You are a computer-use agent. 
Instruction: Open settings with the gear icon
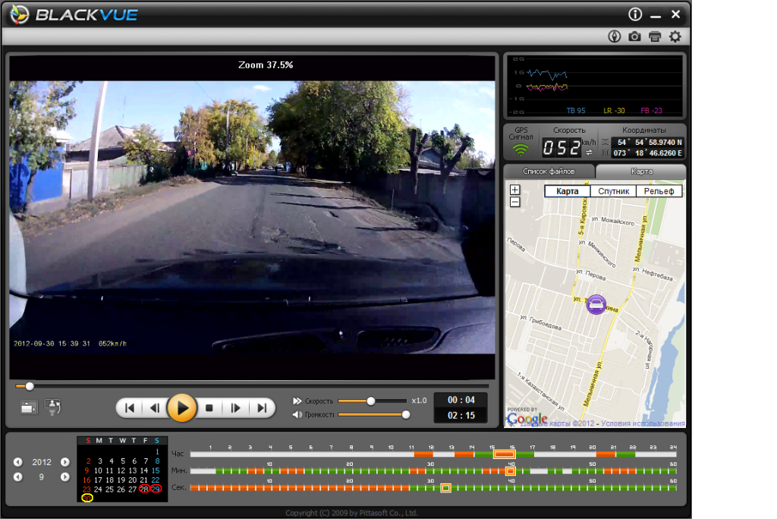[x=675, y=36]
